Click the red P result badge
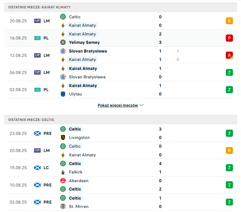This screenshot has width=241, height=212. pos(229,38)
